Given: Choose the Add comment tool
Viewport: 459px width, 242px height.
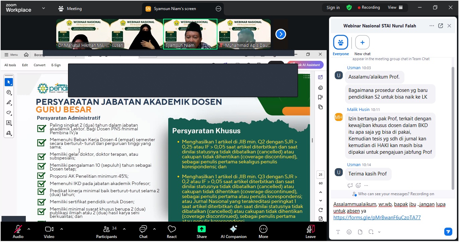Looking at the screenshot, I should click(x=9, y=93).
